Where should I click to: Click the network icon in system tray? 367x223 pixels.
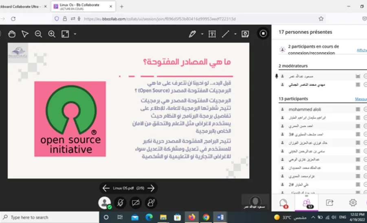click(x=327, y=217)
